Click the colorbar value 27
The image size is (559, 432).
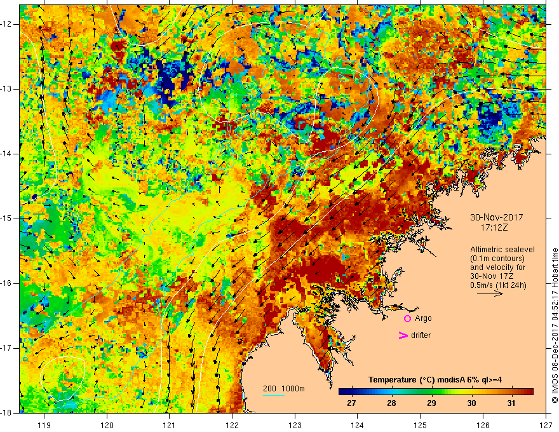click(x=351, y=403)
